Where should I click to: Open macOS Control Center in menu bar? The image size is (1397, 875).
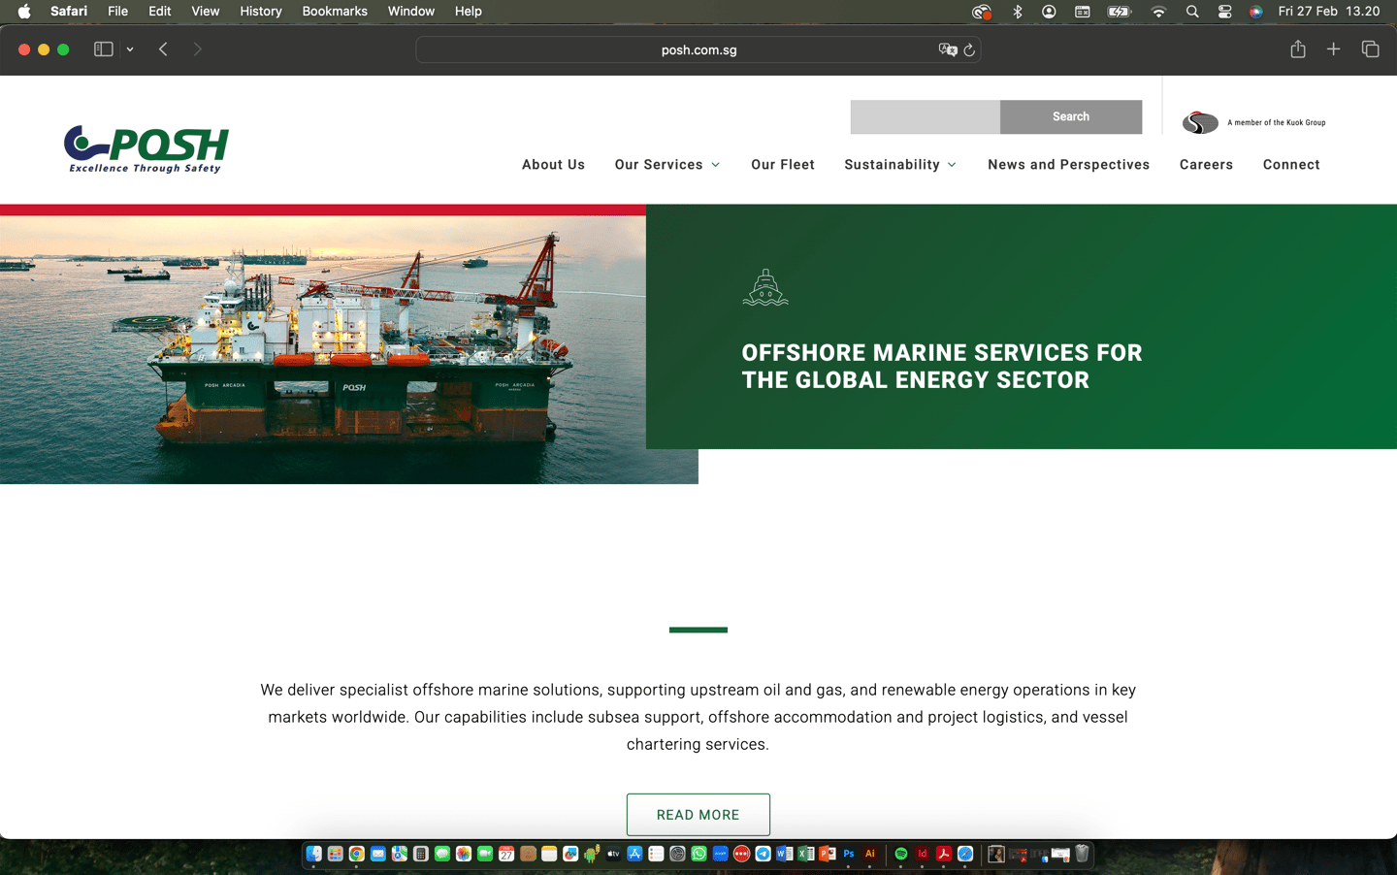click(1224, 12)
